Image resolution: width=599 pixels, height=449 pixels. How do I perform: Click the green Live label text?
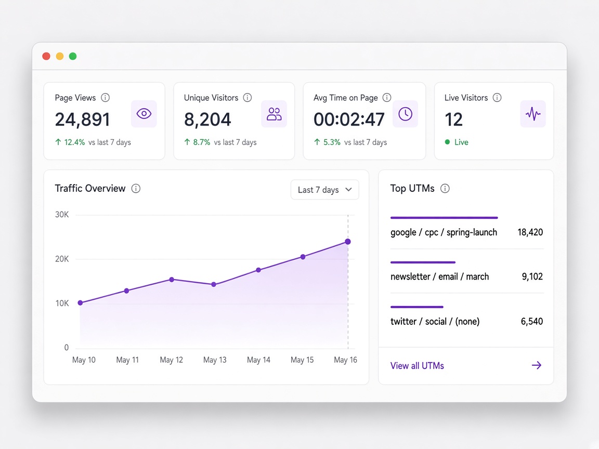pos(462,142)
